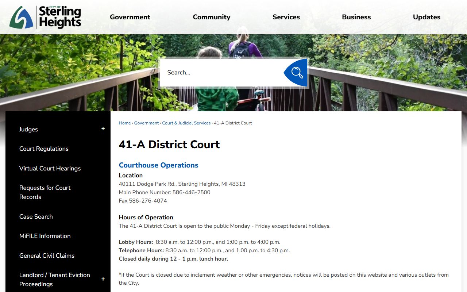The height and width of the screenshot is (292, 467).
Task: Open Virtual Court Hearings page
Action: [50, 169]
